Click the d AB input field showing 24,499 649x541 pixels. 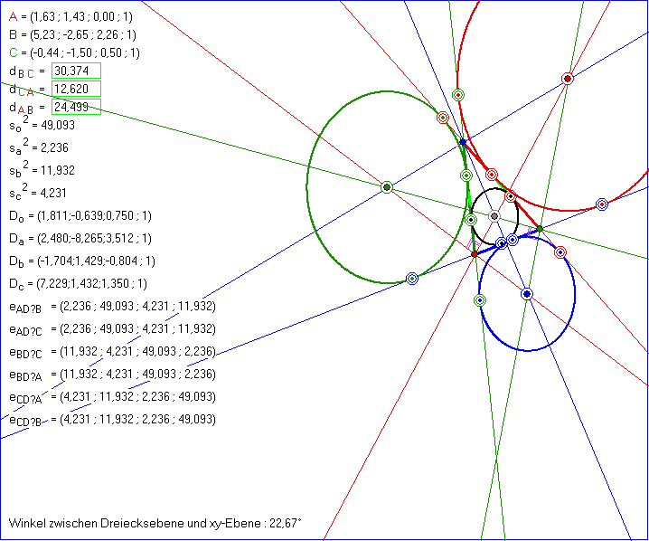pyautogui.click(x=76, y=107)
